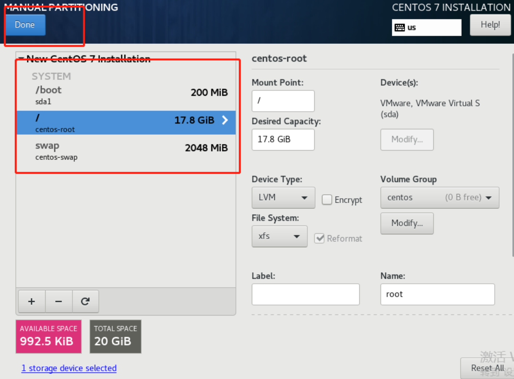Click Modify under Device(s)

click(x=407, y=140)
